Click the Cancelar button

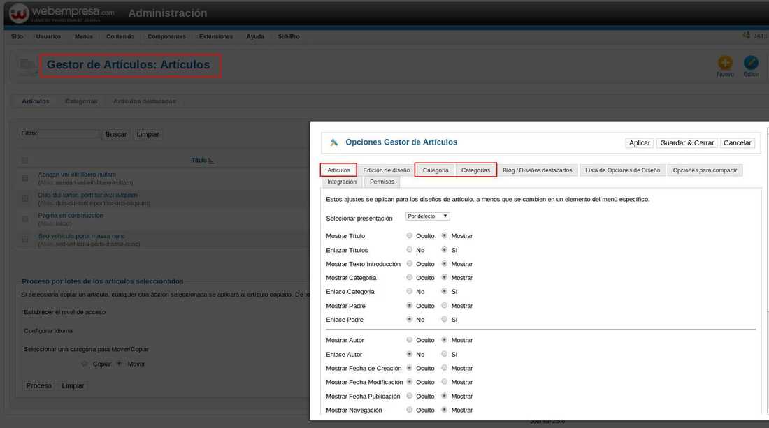click(737, 142)
